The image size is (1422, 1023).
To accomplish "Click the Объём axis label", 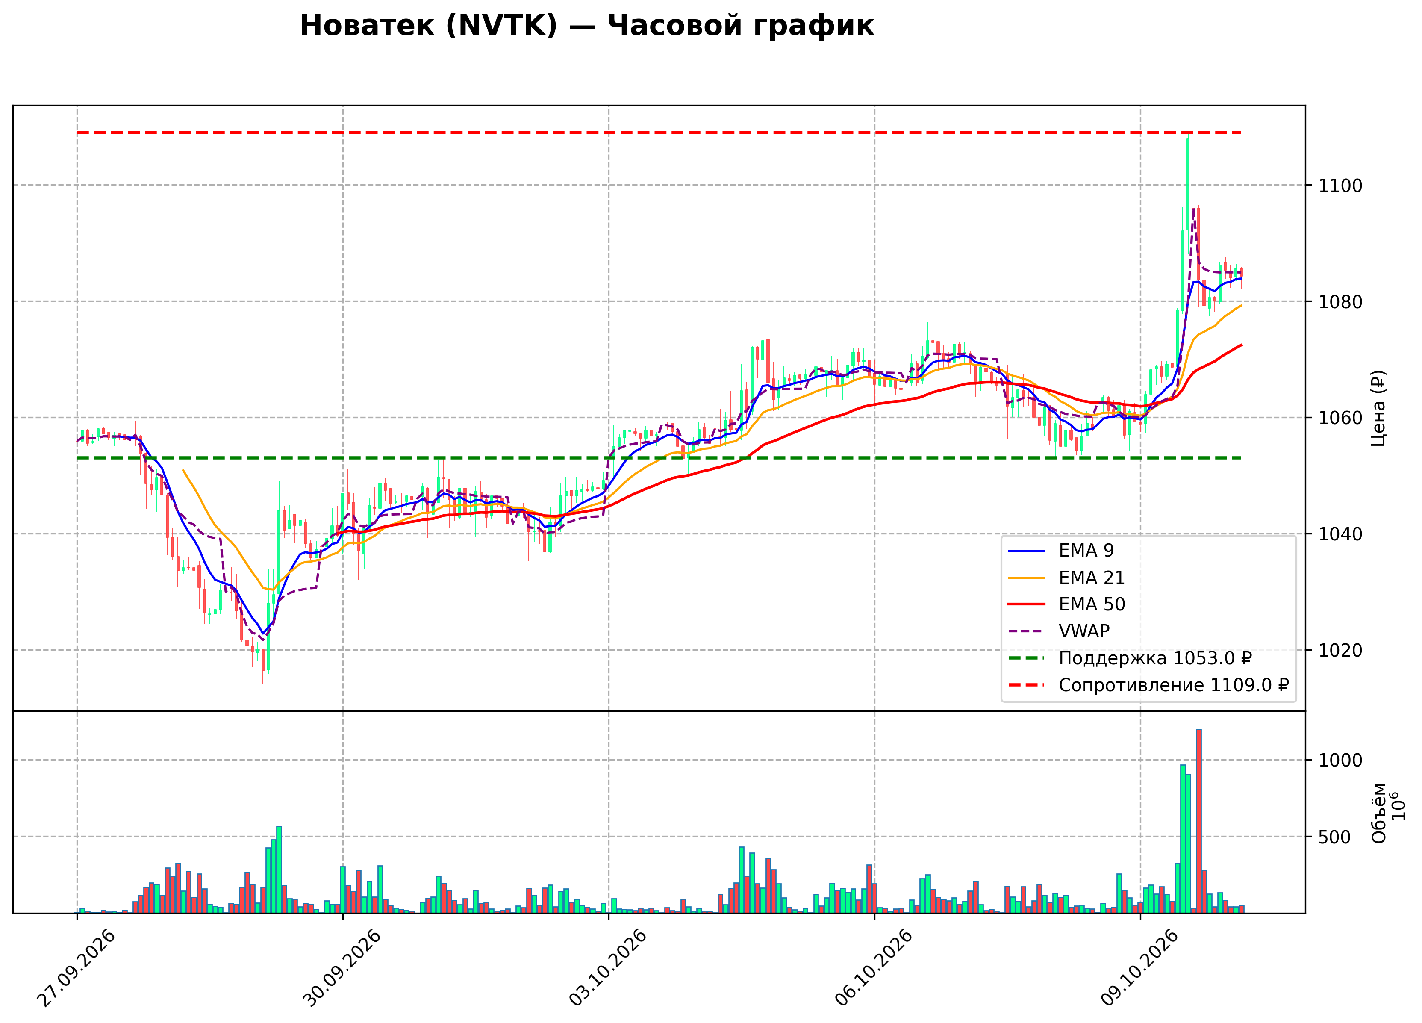I will (1379, 814).
